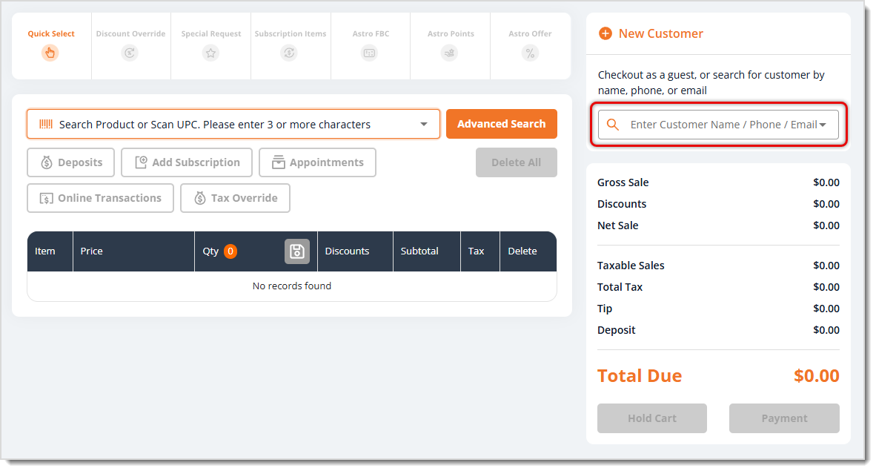Click the New Customer link

coord(660,33)
